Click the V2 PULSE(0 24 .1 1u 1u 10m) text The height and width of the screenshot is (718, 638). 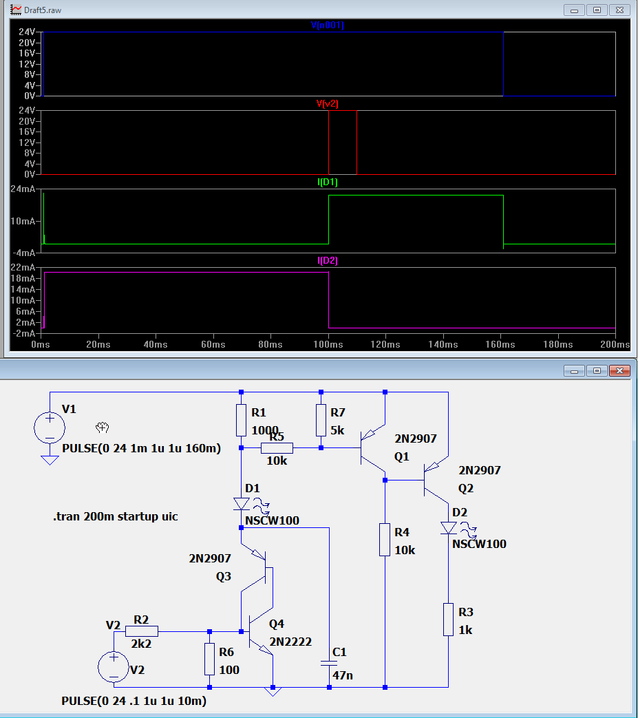tap(134, 701)
